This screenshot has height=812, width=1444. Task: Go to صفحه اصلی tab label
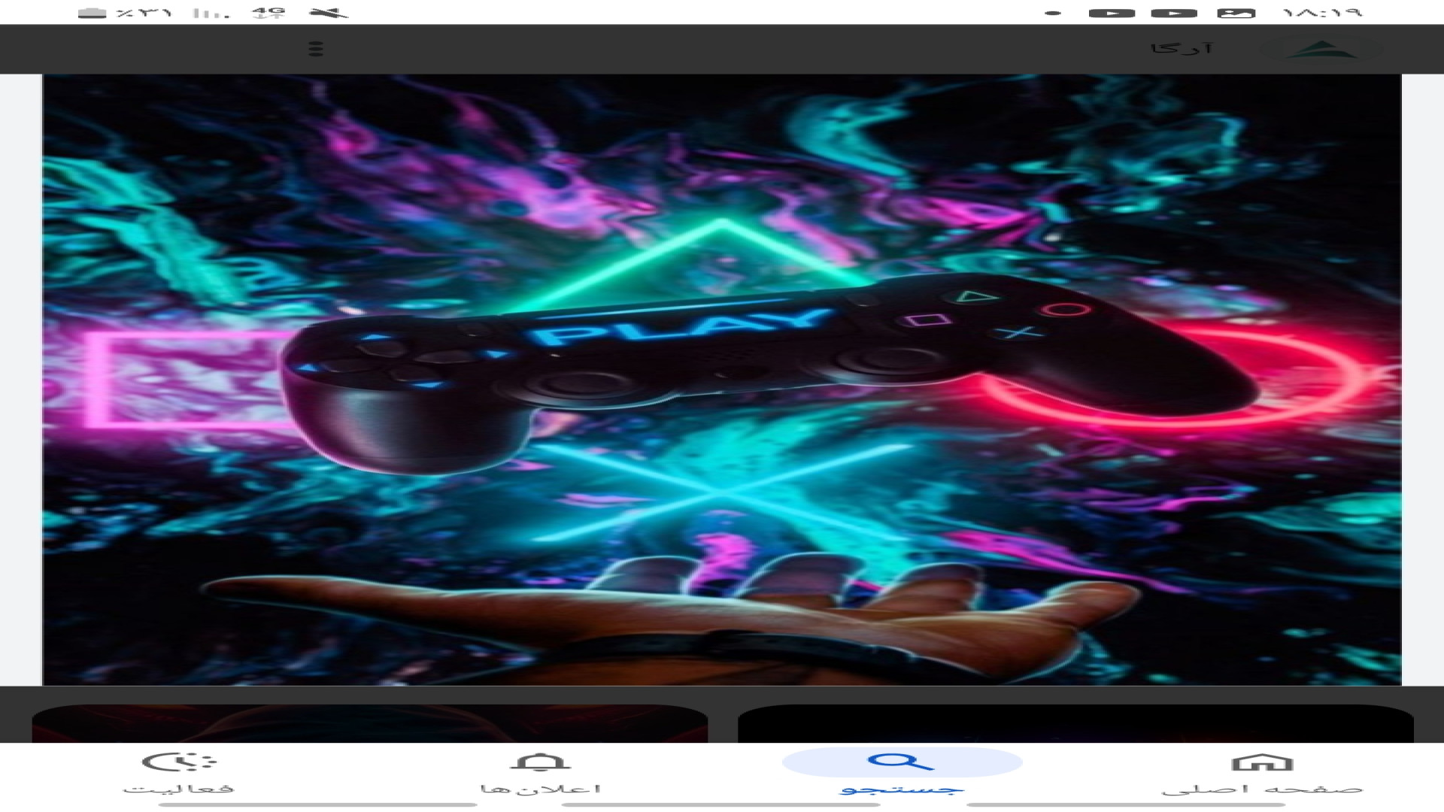pos(1262,789)
